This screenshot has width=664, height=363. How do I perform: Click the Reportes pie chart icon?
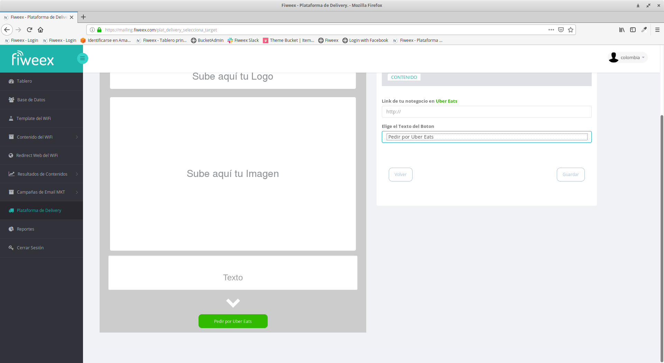pyautogui.click(x=11, y=229)
